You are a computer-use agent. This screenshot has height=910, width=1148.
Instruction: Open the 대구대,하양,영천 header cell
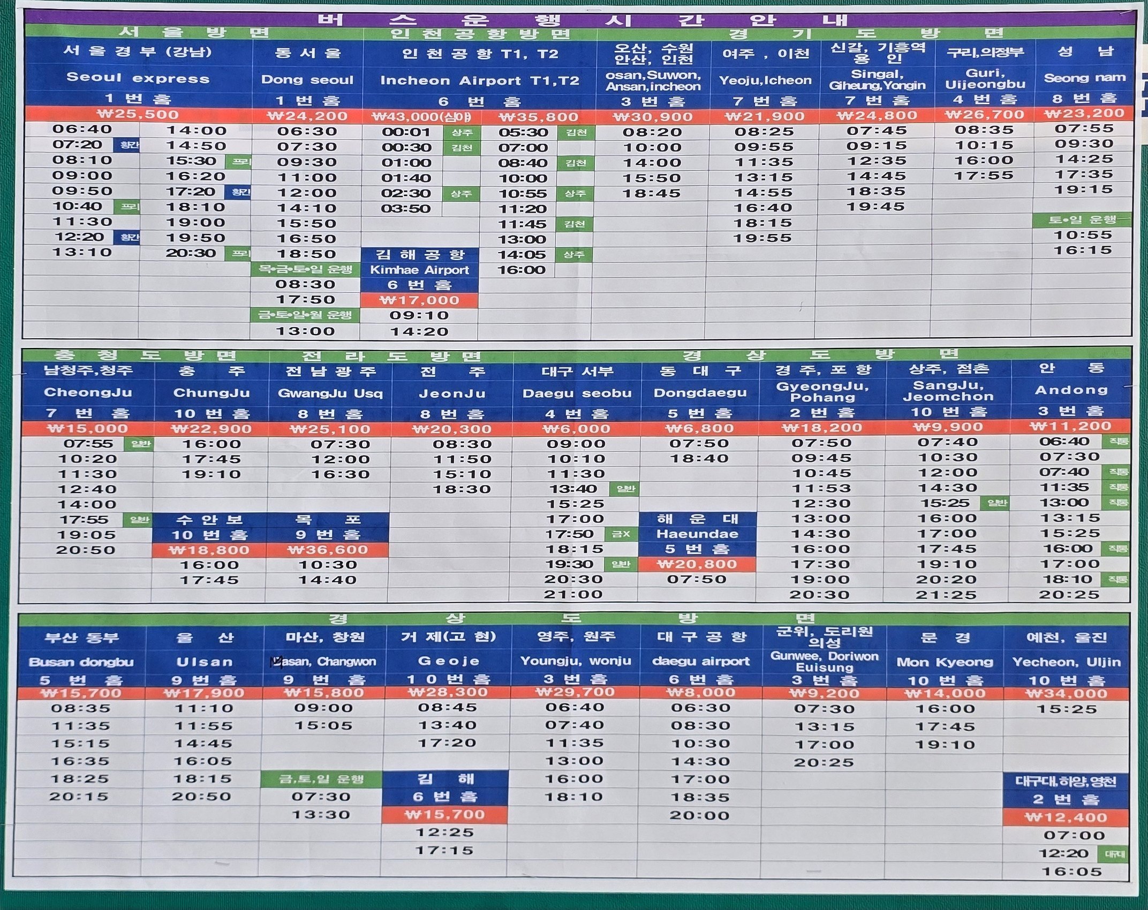click(1066, 782)
